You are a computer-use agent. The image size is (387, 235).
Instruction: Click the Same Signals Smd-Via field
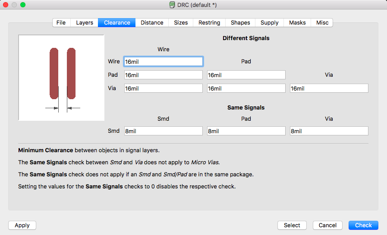pyautogui.click(x=329, y=131)
